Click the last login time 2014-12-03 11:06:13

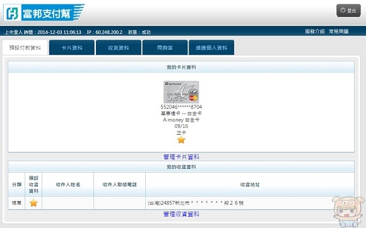click(59, 32)
